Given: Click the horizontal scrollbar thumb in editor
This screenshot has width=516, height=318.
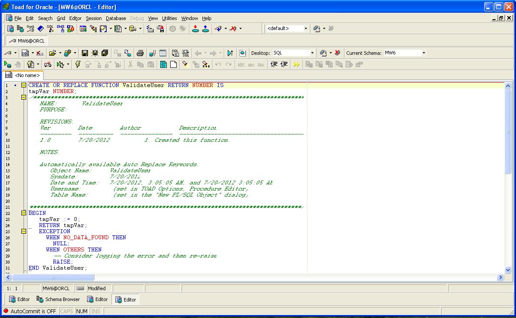Looking at the screenshot, I should pos(53,278).
